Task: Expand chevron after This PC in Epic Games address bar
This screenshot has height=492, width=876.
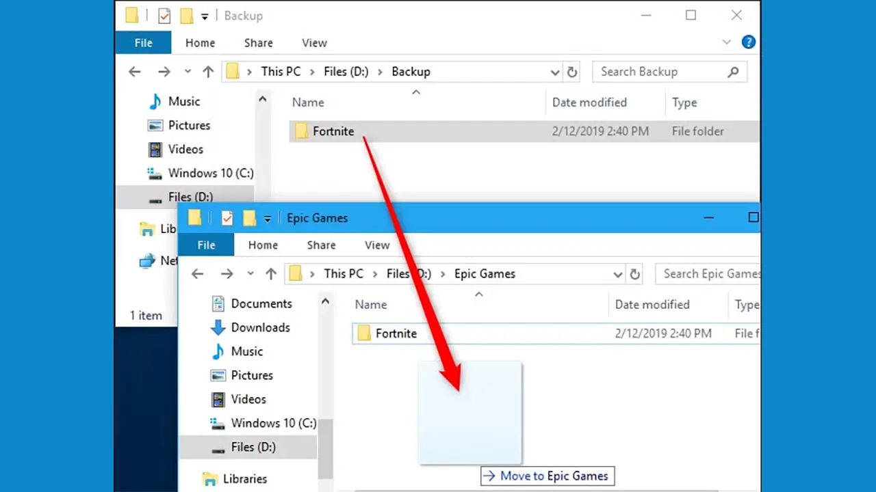Action: 374,274
